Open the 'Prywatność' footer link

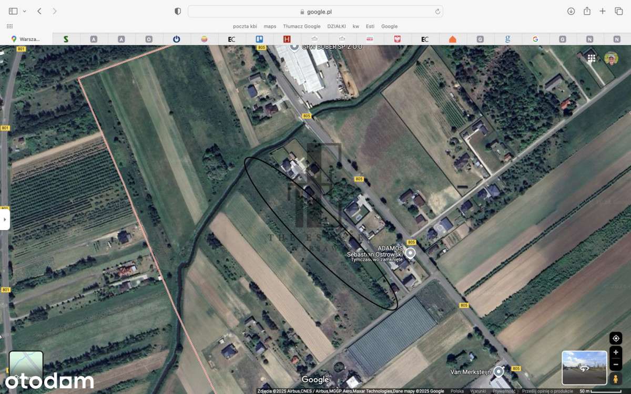[504, 391]
